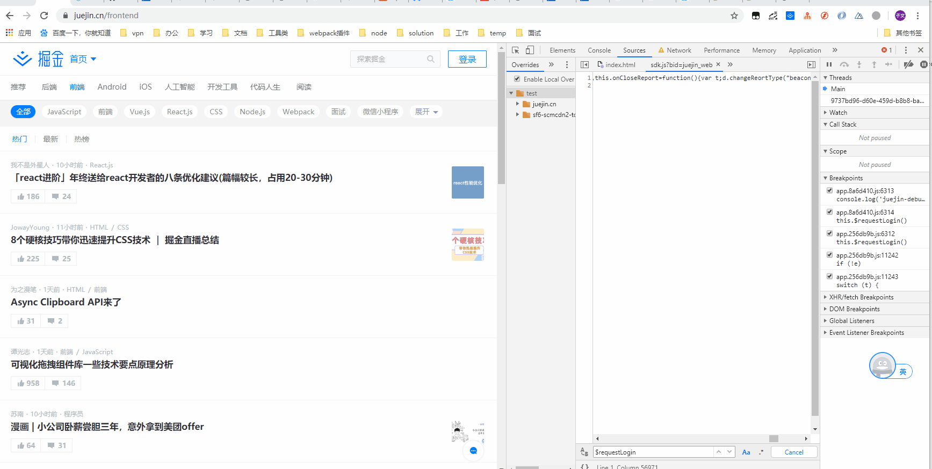Open Chrome's main menu
The image size is (932, 469).
tap(918, 16)
